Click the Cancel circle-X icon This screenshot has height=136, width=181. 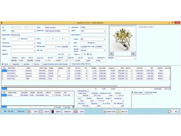pyautogui.click(x=41, y=111)
